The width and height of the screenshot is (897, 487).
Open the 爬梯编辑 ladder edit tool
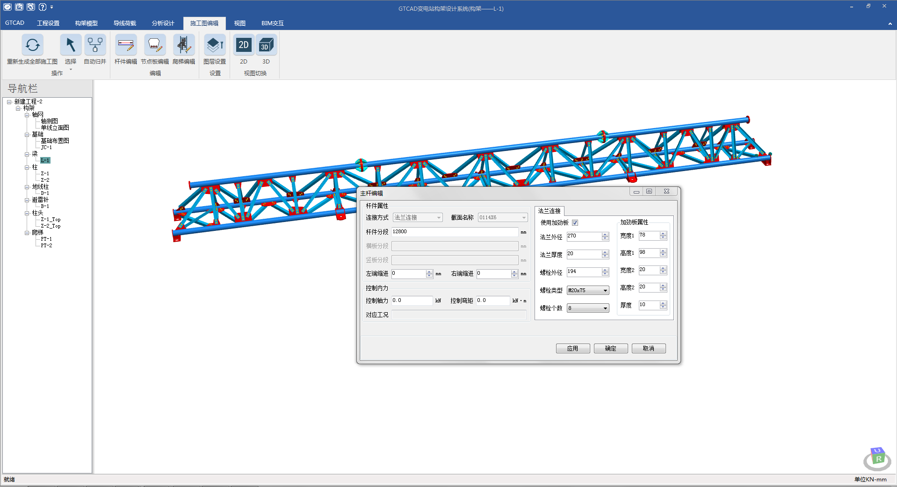(x=183, y=45)
